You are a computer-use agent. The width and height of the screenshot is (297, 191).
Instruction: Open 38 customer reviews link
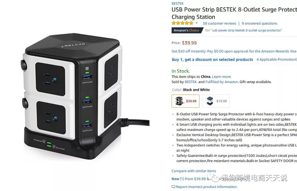click(219, 23)
